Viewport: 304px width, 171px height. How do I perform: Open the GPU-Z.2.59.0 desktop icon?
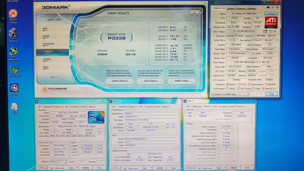[14, 71]
